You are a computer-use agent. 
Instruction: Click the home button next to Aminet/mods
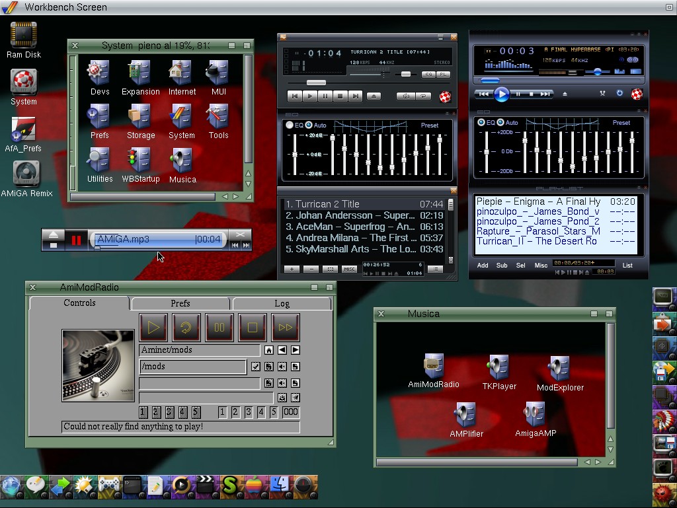(x=269, y=350)
